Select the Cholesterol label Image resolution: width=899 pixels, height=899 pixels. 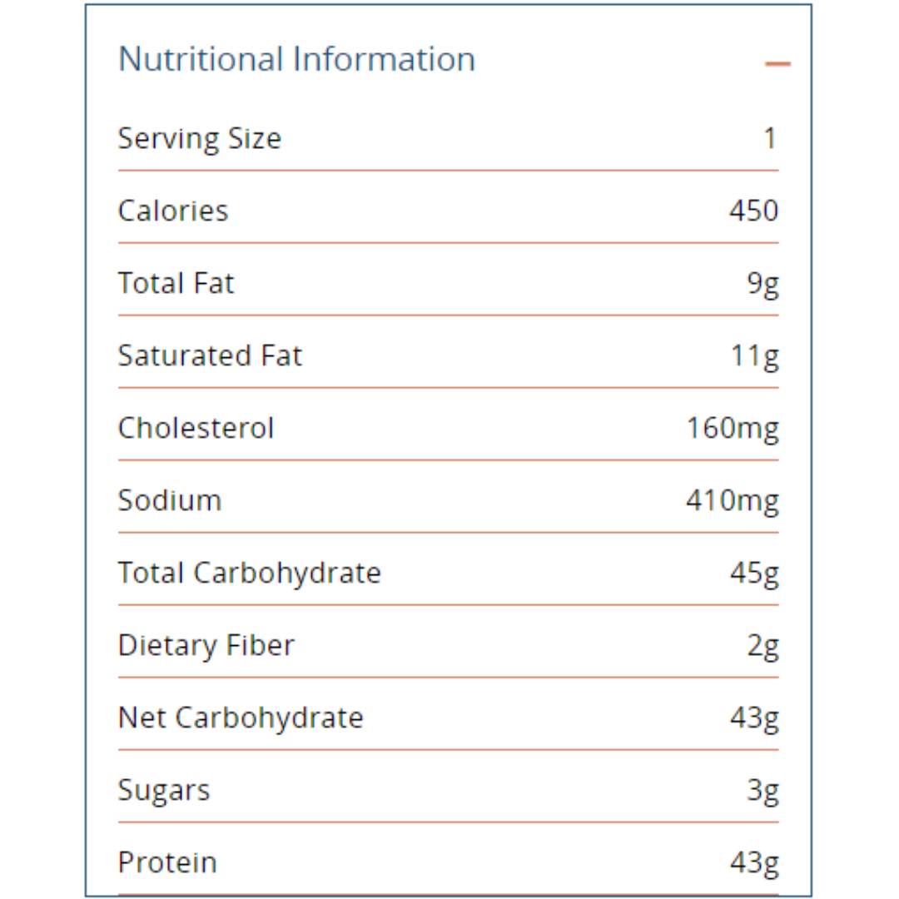tap(196, 428)
